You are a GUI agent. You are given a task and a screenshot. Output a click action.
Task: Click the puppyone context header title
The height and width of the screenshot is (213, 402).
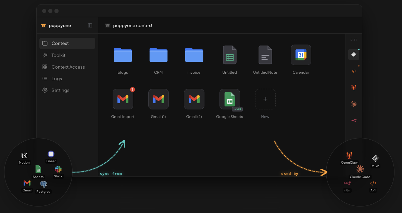click(133, 25)
